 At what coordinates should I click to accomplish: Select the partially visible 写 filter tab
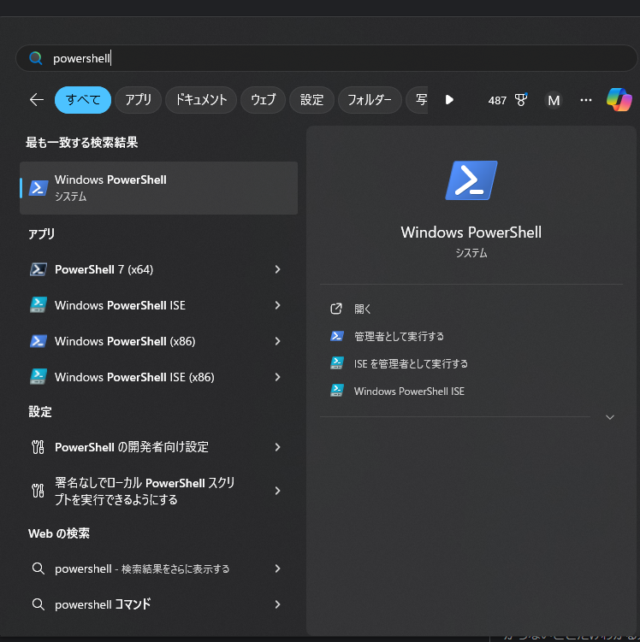(x=417, y=99)
